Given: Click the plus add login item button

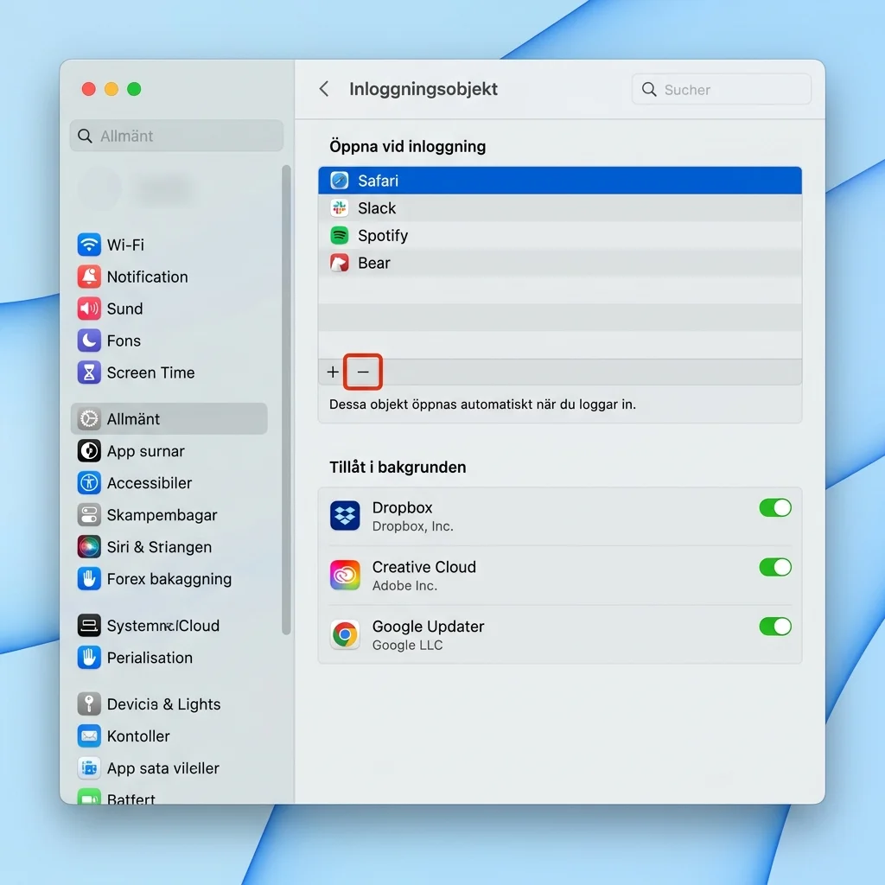Looking at the screenshot, I should 333,372.
